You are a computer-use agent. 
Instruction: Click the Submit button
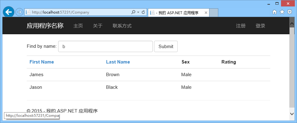[x=166, y=46]
